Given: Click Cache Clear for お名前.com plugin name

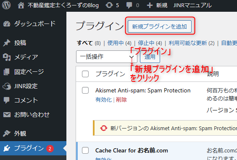Looking at the screenshot, I should (132, 150).
